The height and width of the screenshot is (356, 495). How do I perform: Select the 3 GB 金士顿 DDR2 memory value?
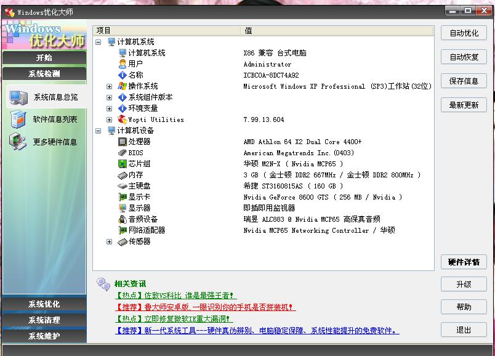click(332, 175)
